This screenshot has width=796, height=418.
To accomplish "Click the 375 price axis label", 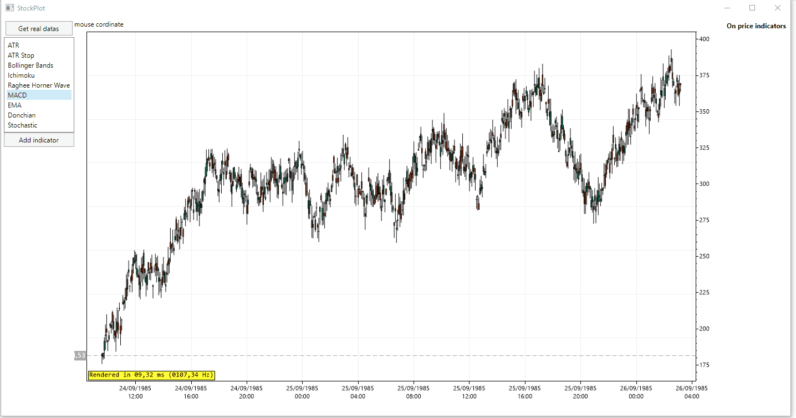I will tap(705, 75).
